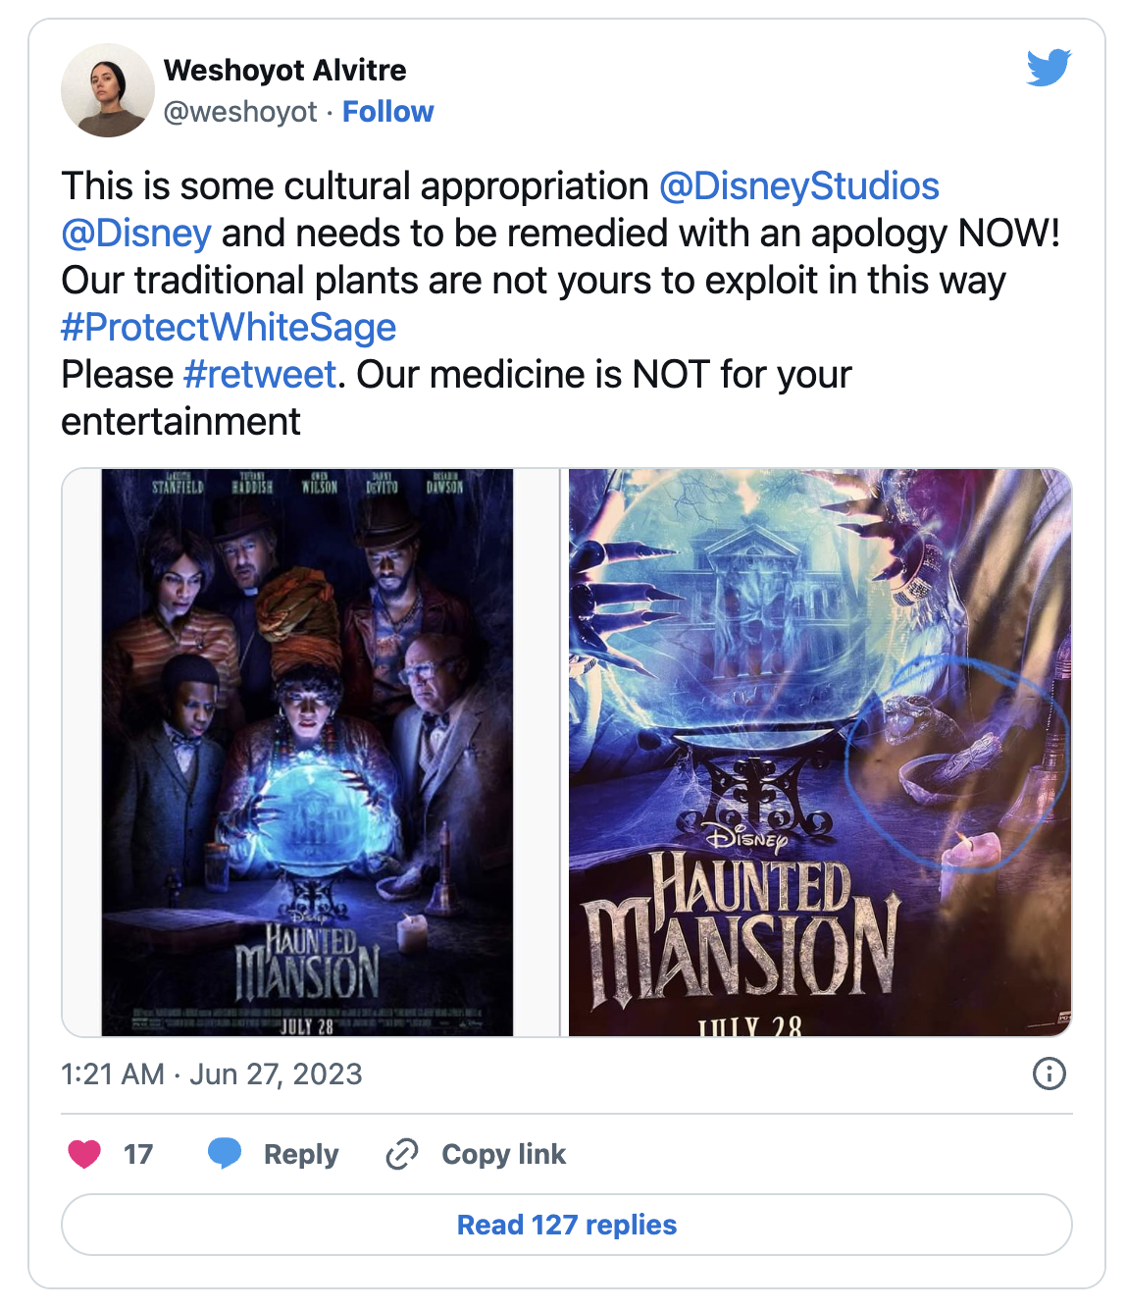Like the tweet with the heart icon
The height and width of the screenshot is (1309, 1126).
84,1154
